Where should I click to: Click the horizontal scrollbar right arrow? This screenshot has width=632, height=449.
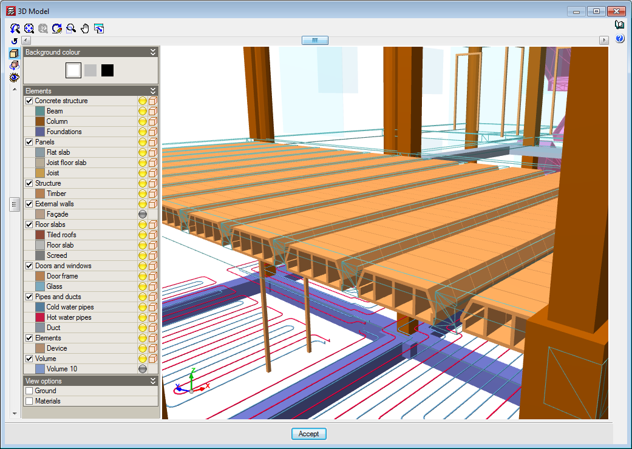(x=603, y=40)
